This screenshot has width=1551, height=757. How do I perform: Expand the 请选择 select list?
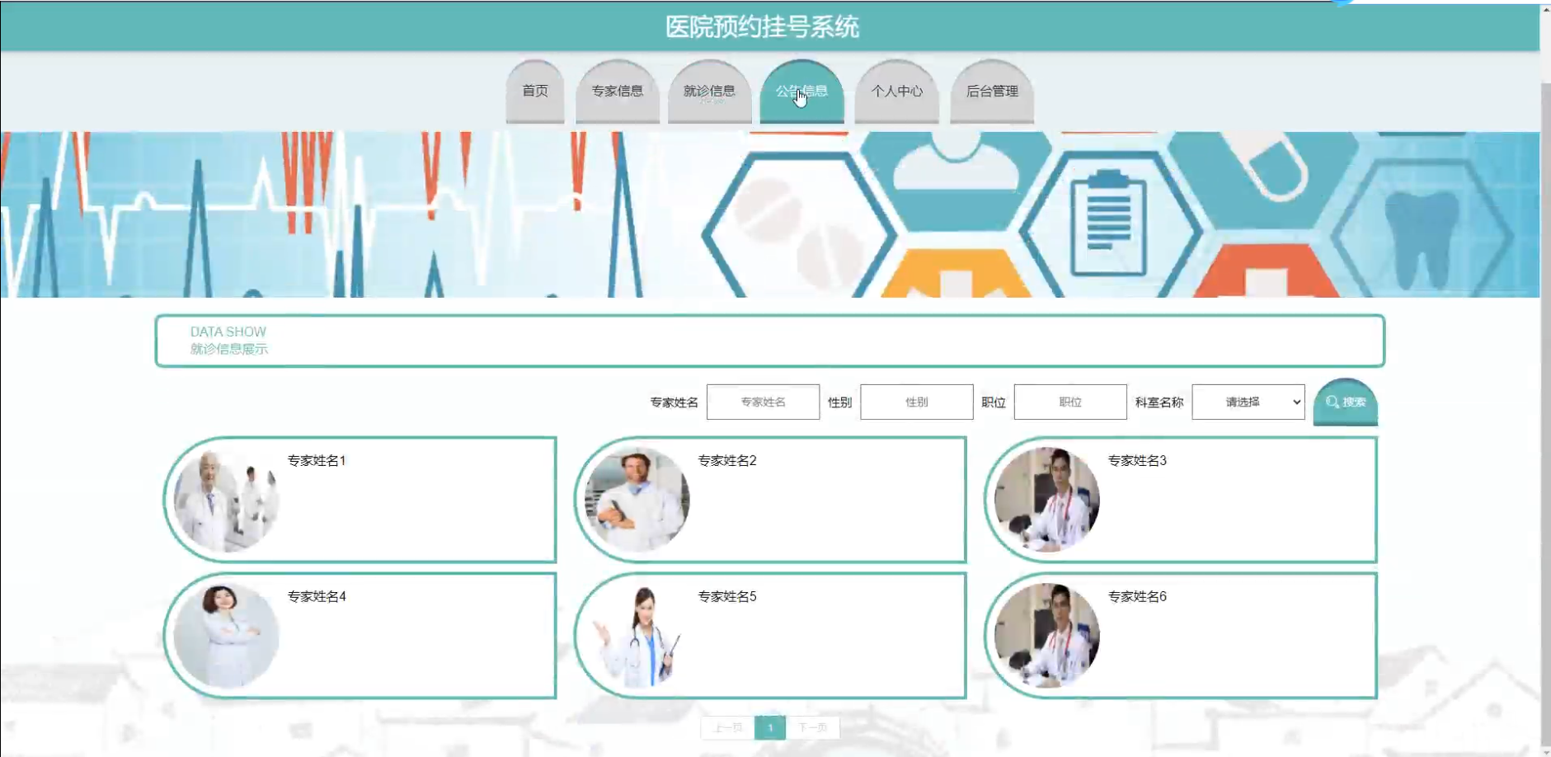[1248, 402]
